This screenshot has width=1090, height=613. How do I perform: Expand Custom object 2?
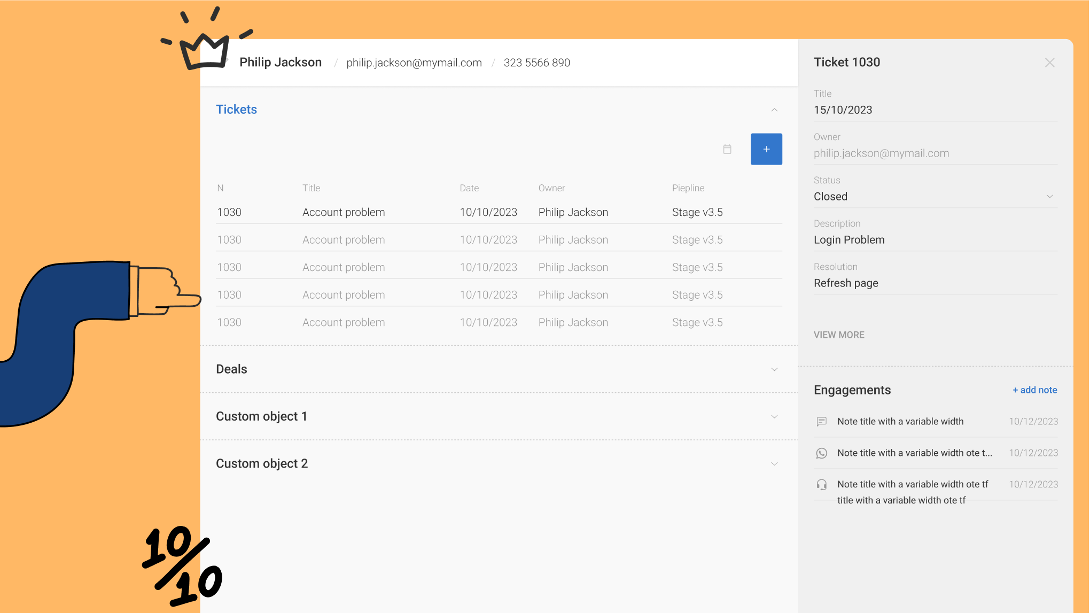(774, 463)
